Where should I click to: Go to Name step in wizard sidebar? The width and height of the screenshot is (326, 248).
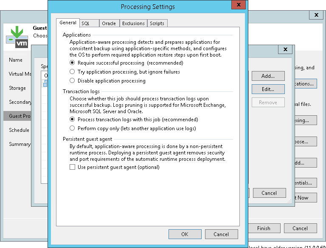[16, 60]
